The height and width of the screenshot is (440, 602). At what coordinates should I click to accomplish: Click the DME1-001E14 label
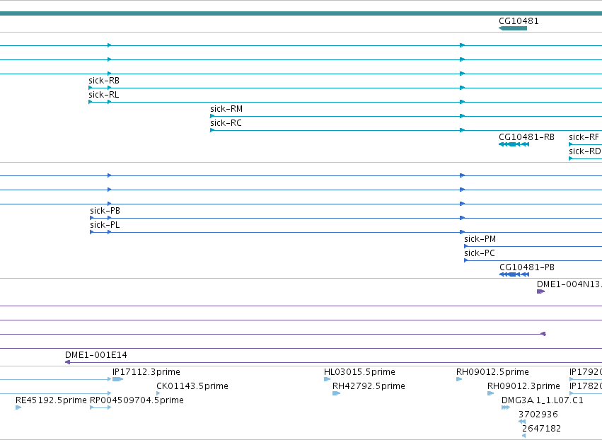point(96,355)
